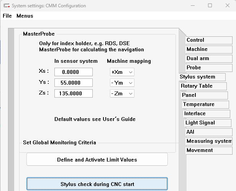
Task: Expand the Ys machine mapping dropdown
Action: 122,83
